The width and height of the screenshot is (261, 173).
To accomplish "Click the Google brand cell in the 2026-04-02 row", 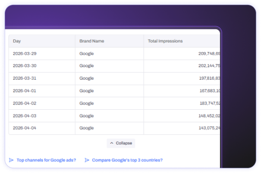I will [x=87, y=103].
